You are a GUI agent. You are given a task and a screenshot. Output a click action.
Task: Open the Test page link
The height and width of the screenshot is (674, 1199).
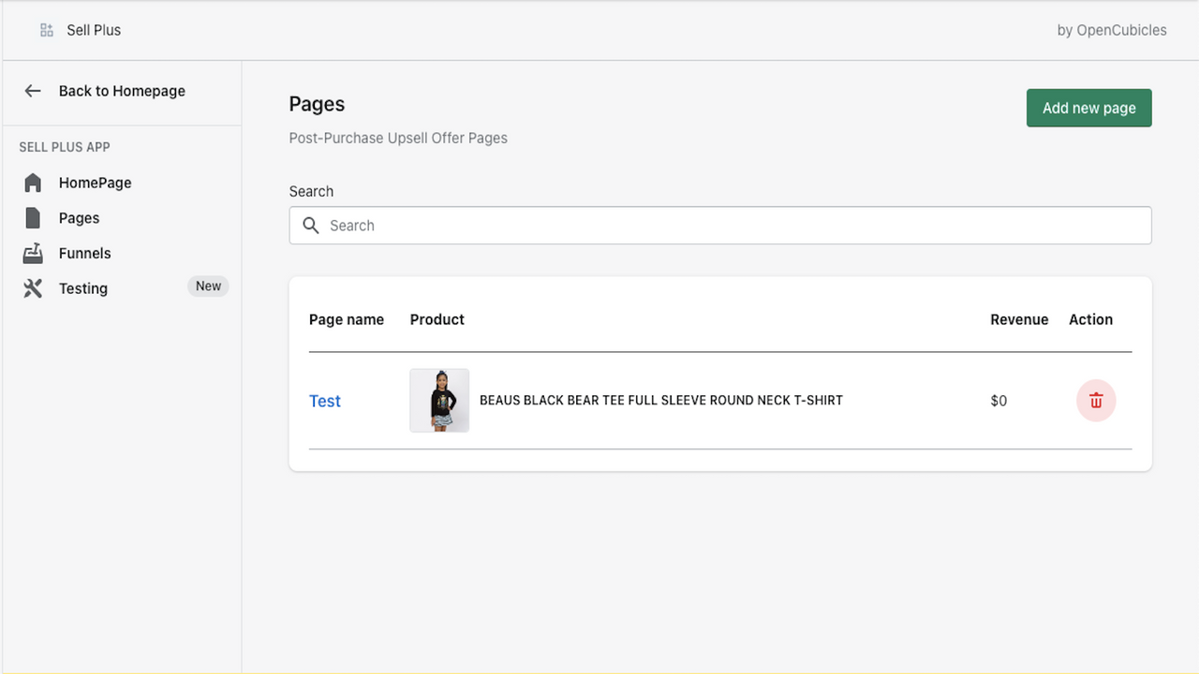click(324, 401)
